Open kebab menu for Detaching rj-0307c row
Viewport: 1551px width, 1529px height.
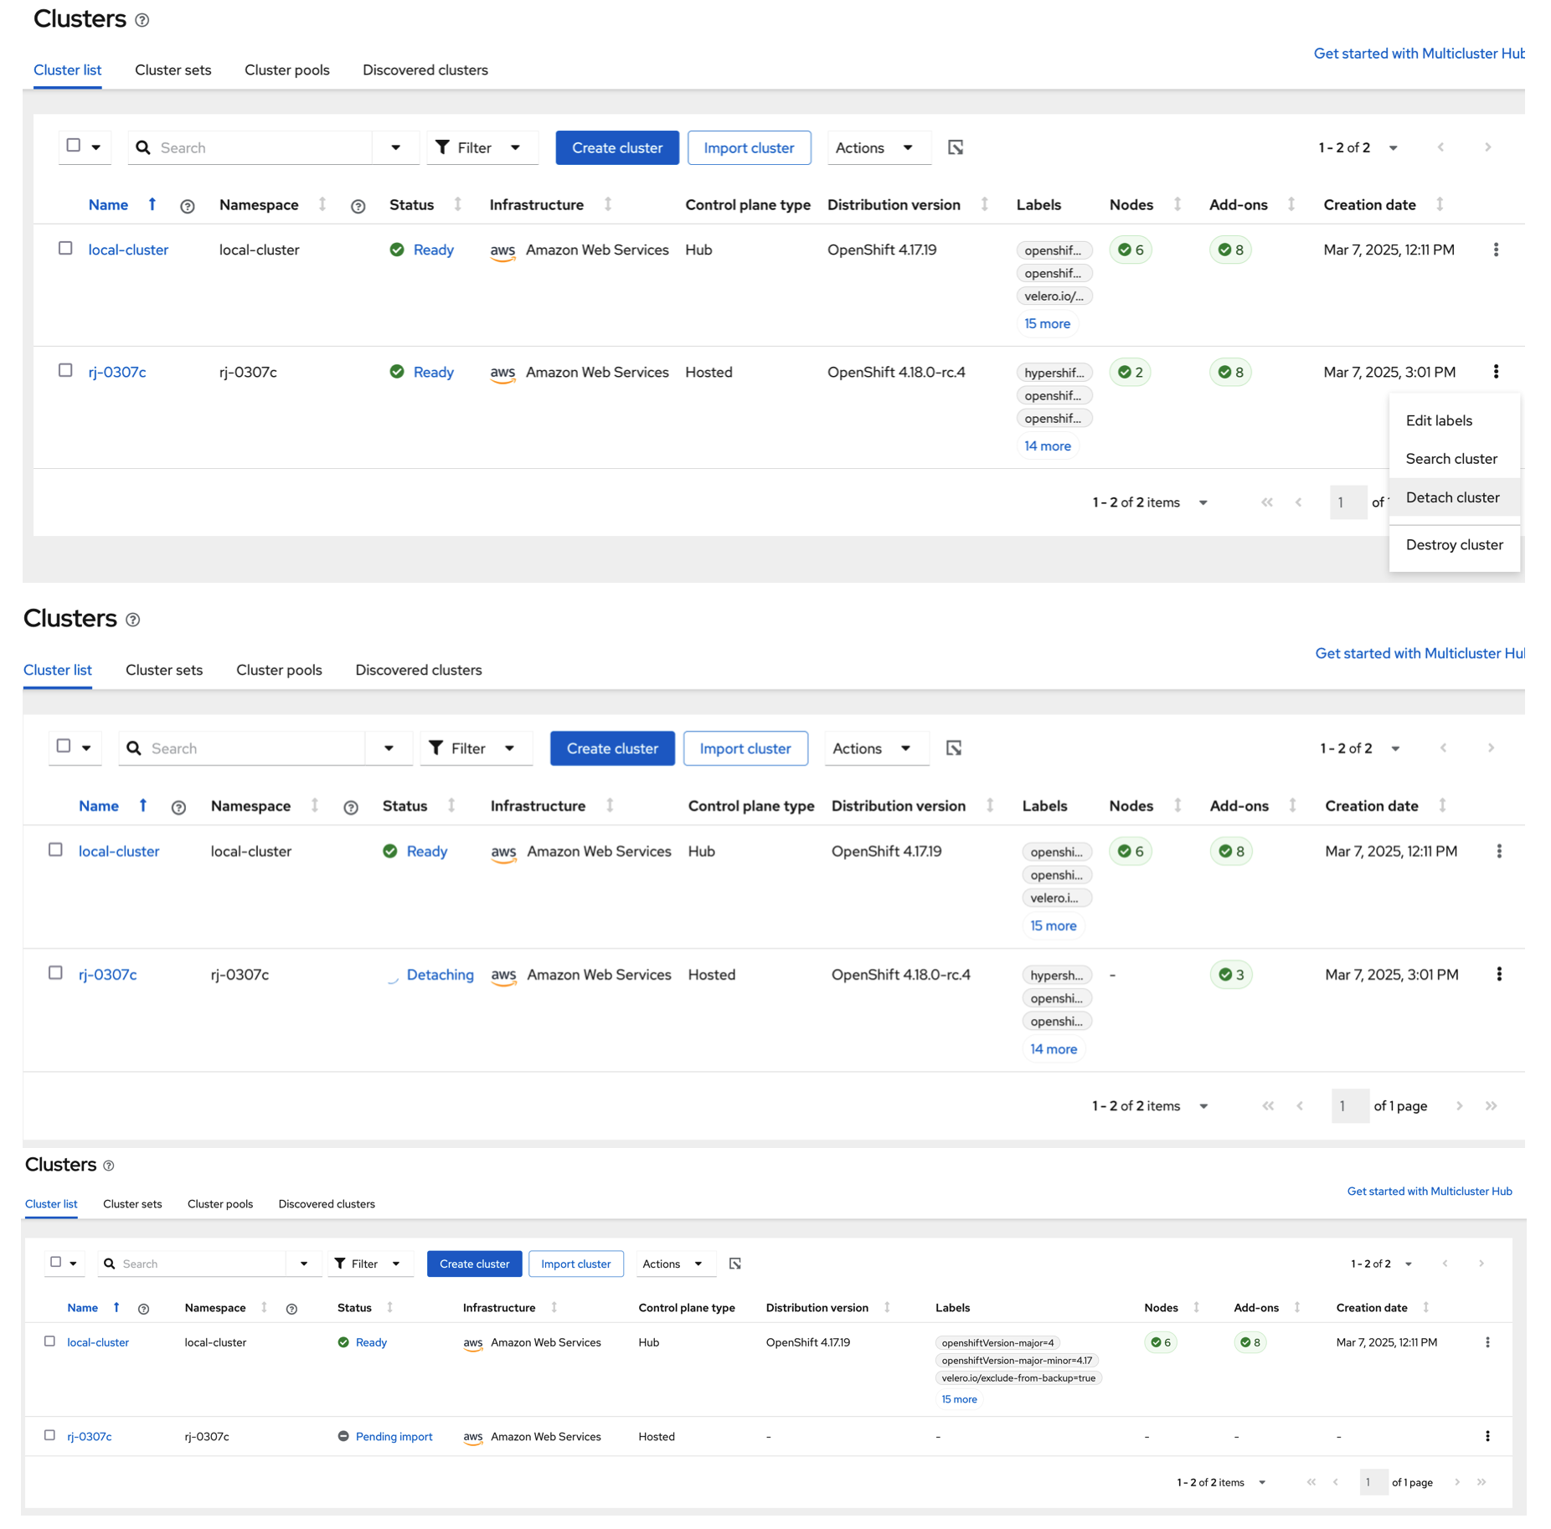pyautogui.click(x=1499, y=974)
